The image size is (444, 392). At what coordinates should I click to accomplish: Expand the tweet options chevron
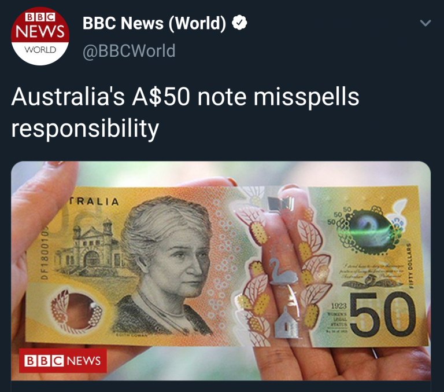pyautogui.click(x=425, y=23)
